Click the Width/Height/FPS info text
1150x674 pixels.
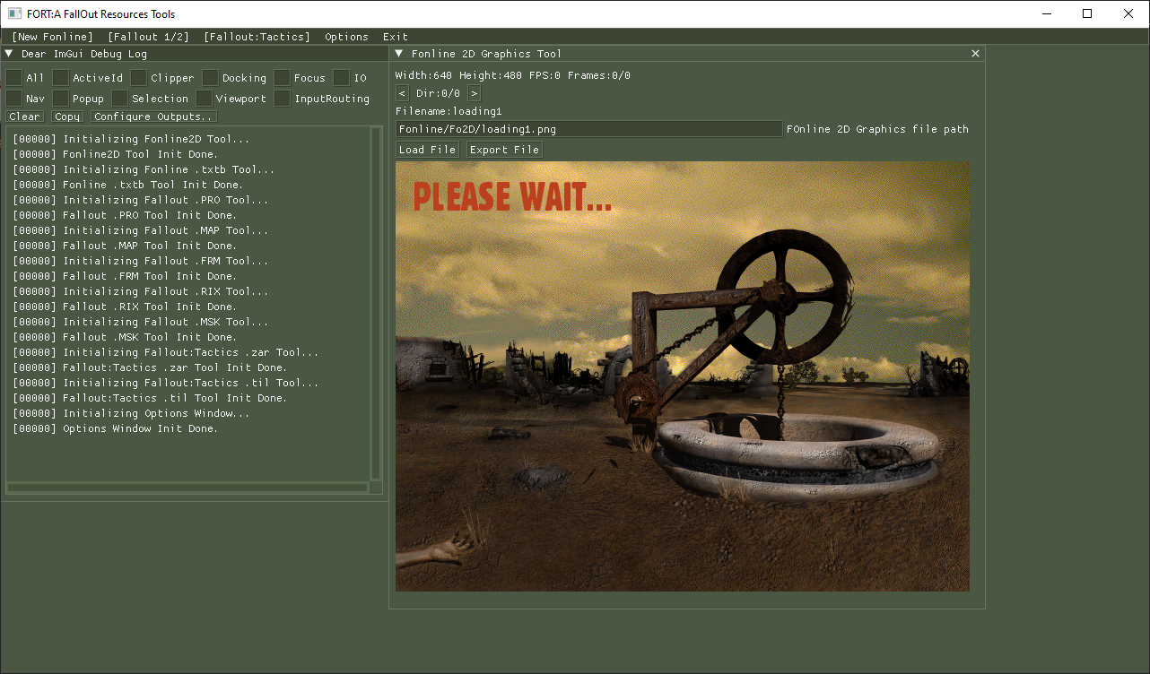[513, 75]
